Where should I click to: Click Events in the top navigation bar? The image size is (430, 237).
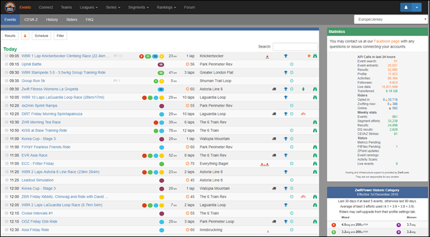point(25,7)
